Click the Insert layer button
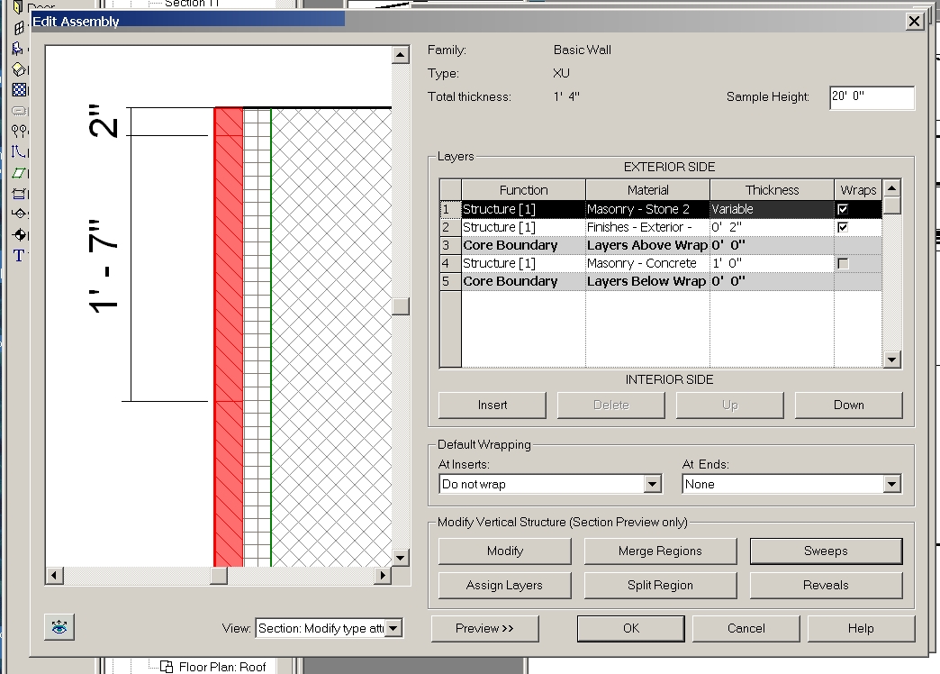Screen dimensions: 940x674 pos(493,405)
